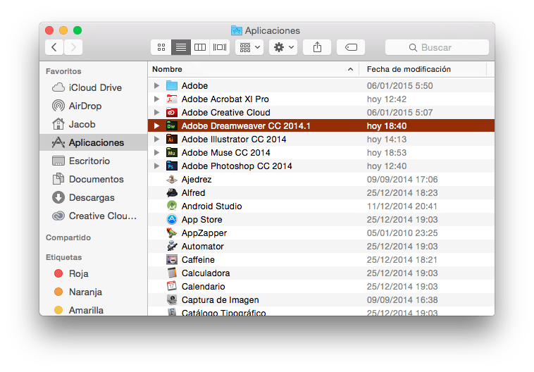Select the Calendario app
The height and width of the screenshot is (372, 534).
coord(321,287)
